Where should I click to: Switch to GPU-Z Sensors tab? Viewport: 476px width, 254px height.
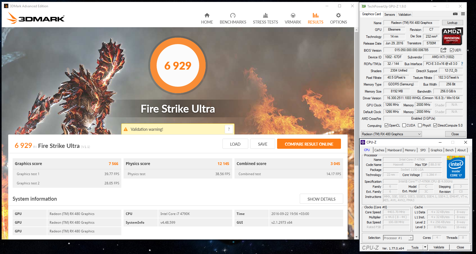(389, 15)
